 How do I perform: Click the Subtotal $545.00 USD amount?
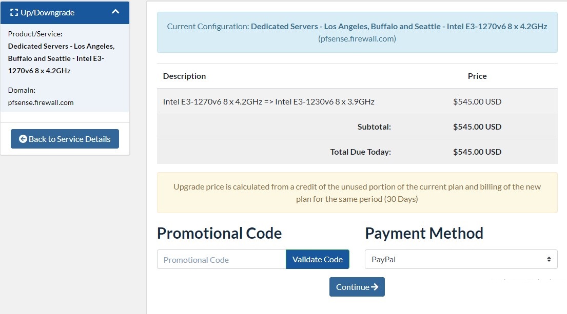tap(477, 127)
